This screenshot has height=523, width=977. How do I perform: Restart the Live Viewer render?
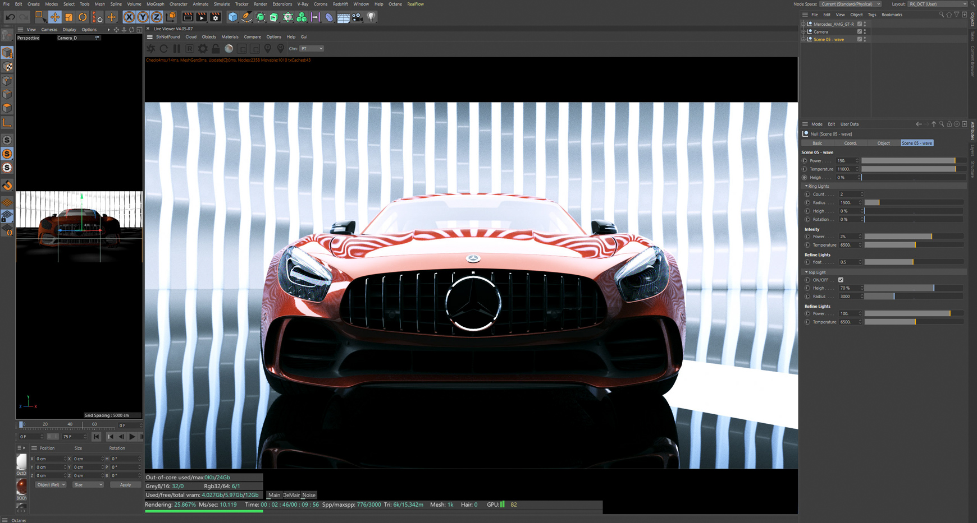pyautogui.click(x=163, y=48)
